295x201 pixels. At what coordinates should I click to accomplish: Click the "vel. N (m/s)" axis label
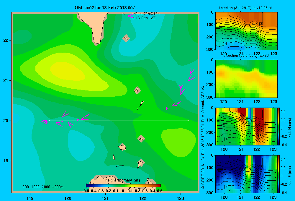point(290,127)
